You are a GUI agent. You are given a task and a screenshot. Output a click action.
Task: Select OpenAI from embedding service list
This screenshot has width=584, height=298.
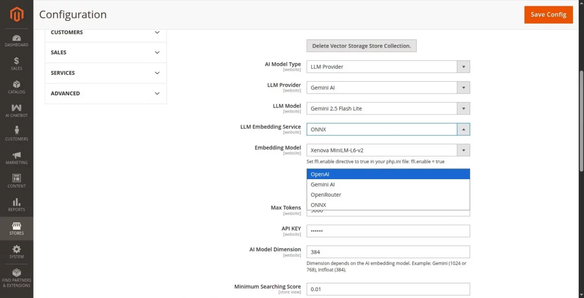(x=388, y=174)
